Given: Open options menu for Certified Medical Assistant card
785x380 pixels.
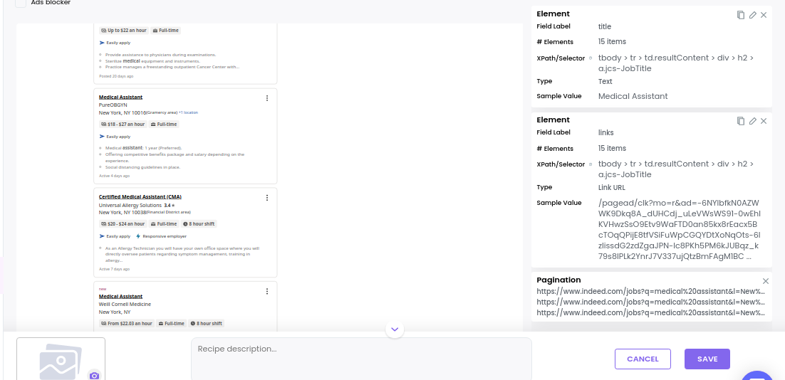Looking at the screenshot, I should 267,198.
